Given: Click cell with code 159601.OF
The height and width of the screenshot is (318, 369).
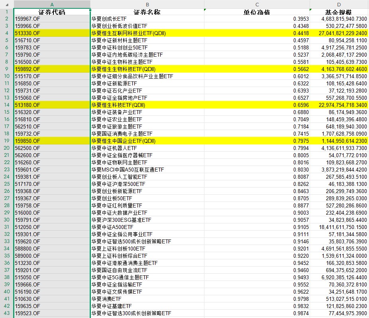Looking at the screenshot, I should point(52,170).
